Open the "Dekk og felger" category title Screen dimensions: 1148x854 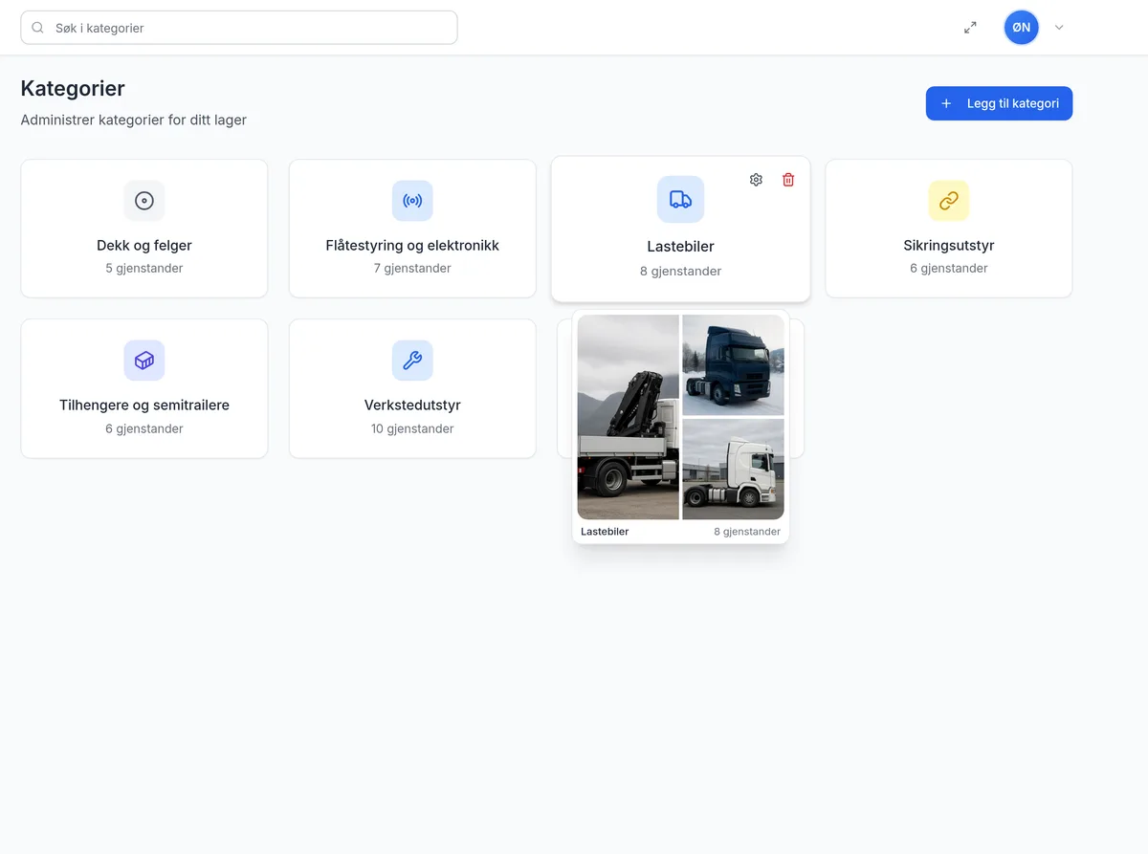pos(144,246)
